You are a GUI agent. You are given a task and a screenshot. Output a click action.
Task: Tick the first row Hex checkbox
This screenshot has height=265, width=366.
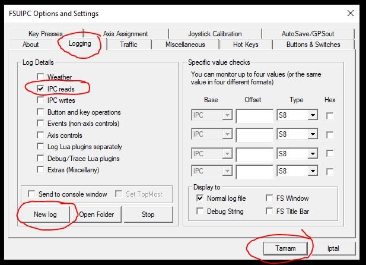coord(330,116)
